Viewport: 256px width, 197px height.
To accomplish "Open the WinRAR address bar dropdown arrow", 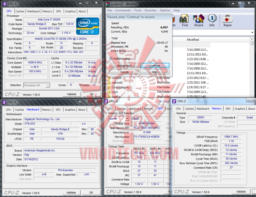I will coord(252,32).
